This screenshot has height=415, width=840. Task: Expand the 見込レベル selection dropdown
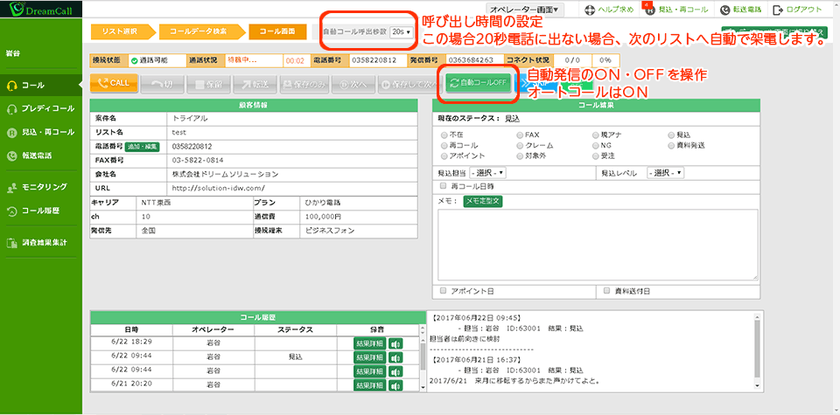click(x=665, y=172)
